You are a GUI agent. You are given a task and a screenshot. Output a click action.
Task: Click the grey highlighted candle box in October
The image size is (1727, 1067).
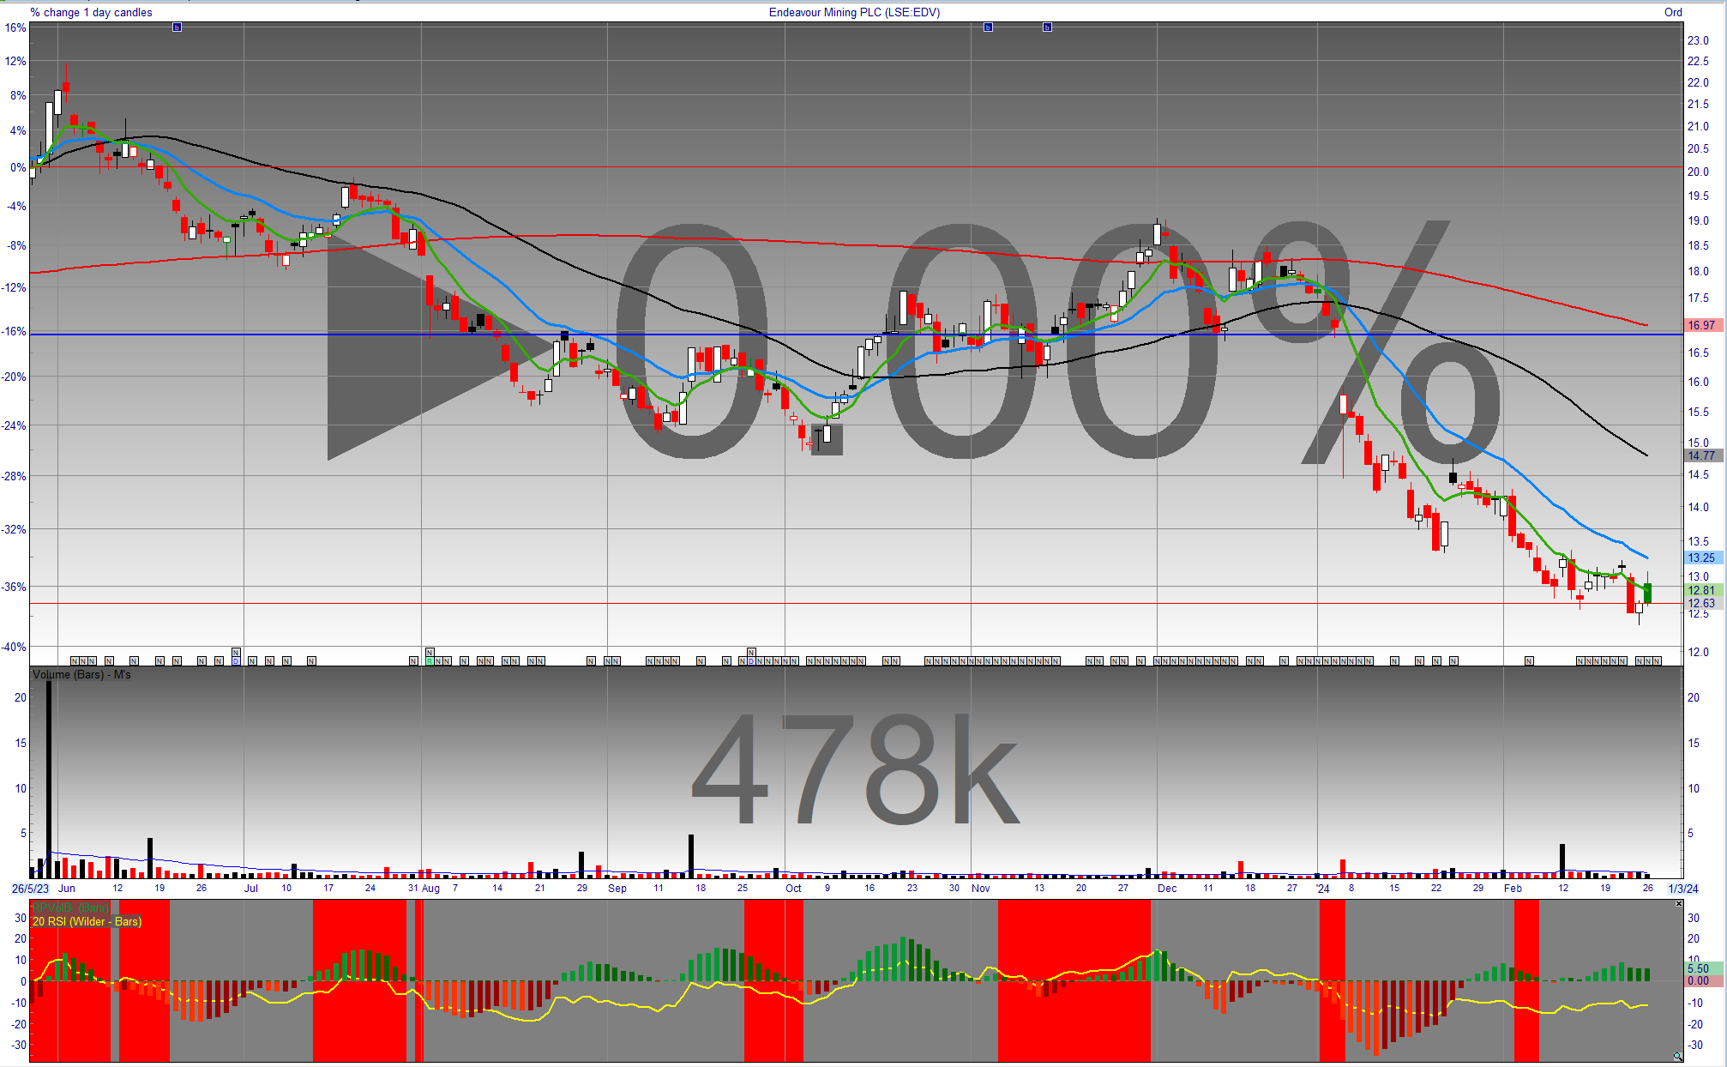coord(827,439)
